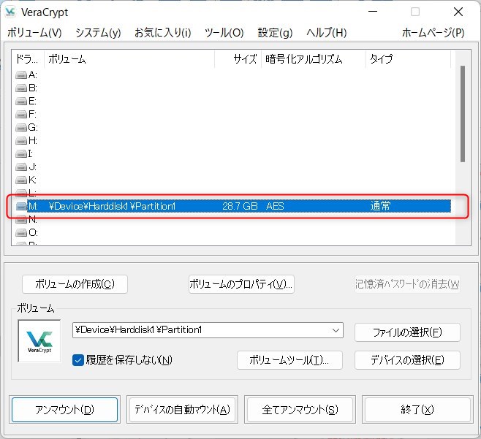Click ボリューム column header in list
Image resolution: width=481 pixels, height=439 pixels.
pos(129,59)
